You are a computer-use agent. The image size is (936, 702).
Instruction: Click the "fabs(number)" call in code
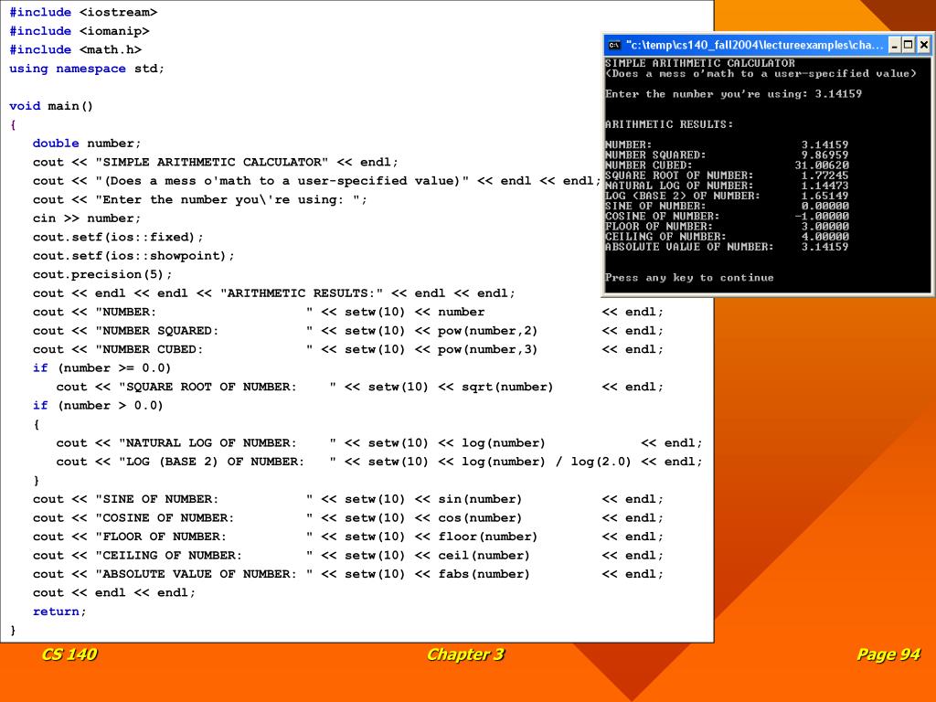coord(484,574)
